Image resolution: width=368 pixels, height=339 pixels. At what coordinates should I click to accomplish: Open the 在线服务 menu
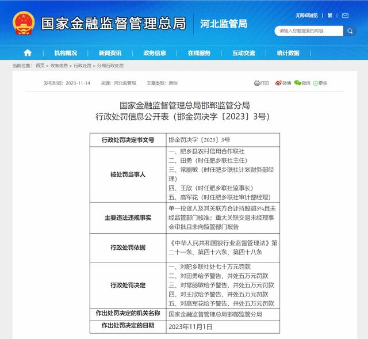[199, 53]
